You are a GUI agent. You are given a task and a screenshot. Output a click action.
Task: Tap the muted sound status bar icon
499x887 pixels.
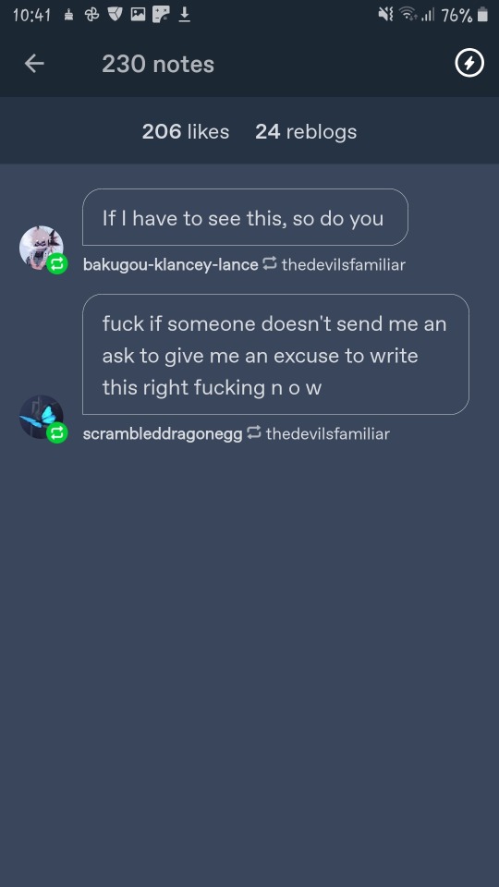[x=385, y=15]
